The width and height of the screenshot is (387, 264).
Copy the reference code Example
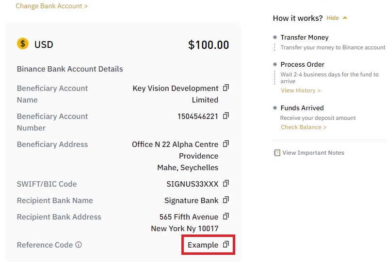tap(226, 244)
